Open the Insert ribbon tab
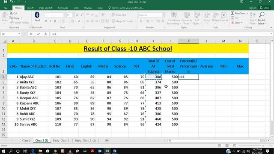 pyautogui.click(x=30, y=8)
